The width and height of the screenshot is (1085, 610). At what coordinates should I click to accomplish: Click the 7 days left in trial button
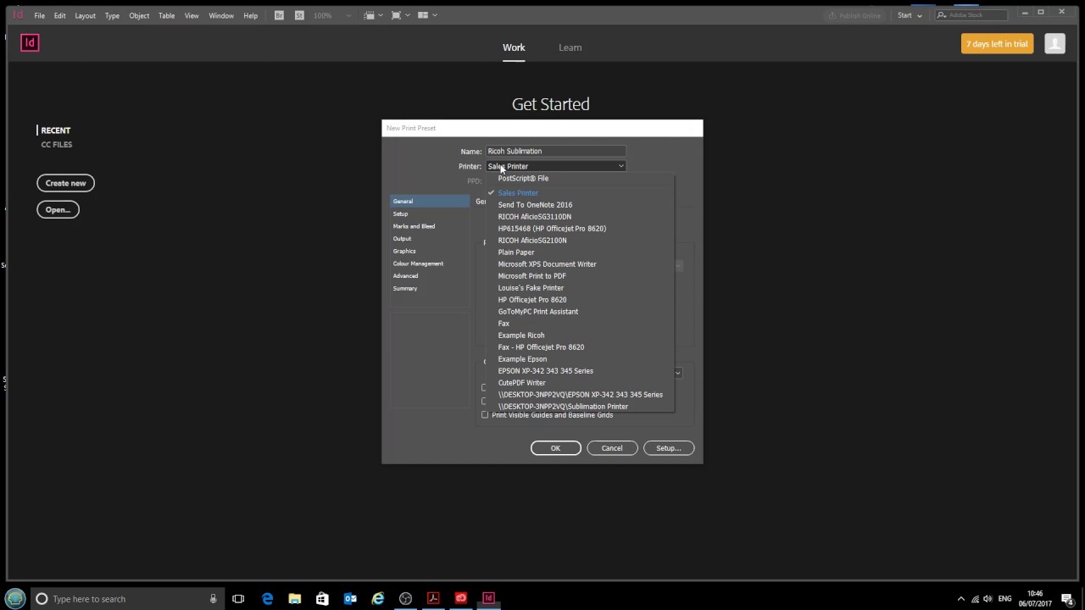coord(997,43)
